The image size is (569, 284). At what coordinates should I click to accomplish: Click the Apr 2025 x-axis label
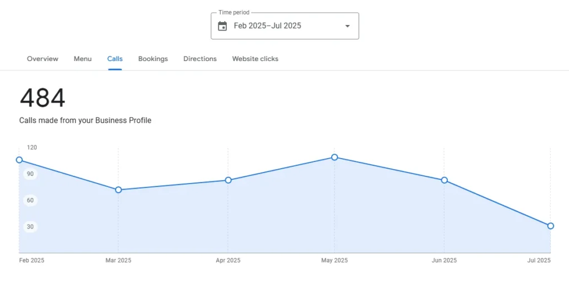[228, 261]
